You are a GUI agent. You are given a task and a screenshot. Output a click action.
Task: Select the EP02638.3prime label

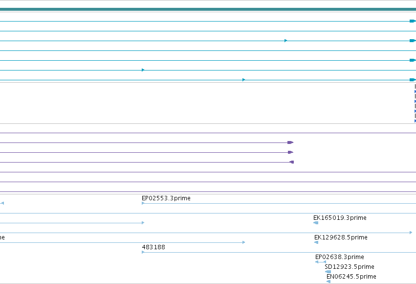340,257
